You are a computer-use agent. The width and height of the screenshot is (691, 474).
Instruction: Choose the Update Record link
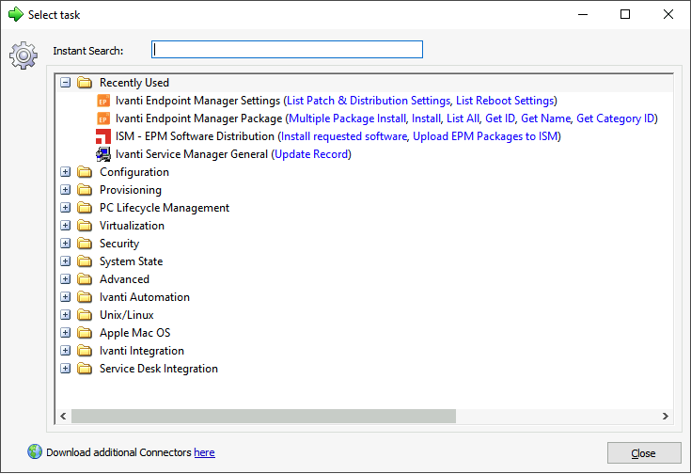(x=311, y=154)
